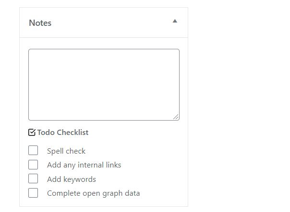This screenshot has width=290, height=212.
Task: Click the checkmark icon beside Todo Checklist
Action: coord(32,132)
